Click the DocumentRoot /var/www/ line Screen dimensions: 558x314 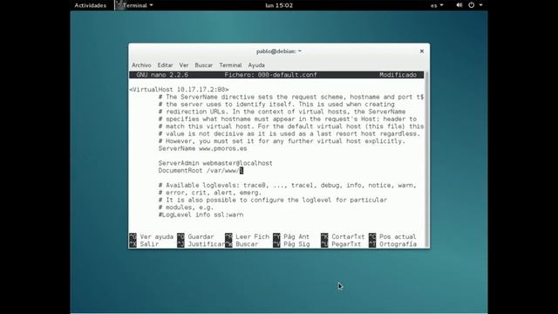click(x=201, y=171)
